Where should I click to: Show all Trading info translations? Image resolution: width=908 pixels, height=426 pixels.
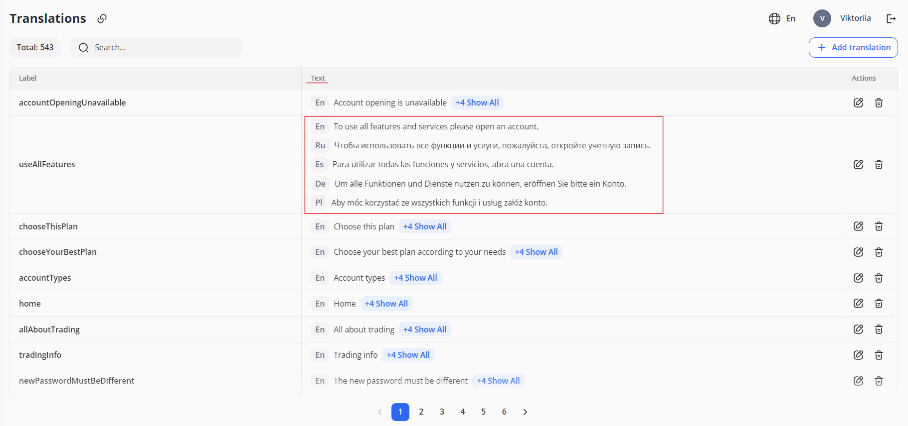coord(408,355)
